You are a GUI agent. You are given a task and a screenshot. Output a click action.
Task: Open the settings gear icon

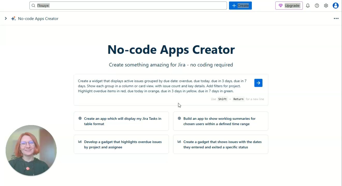pos(326,6)
